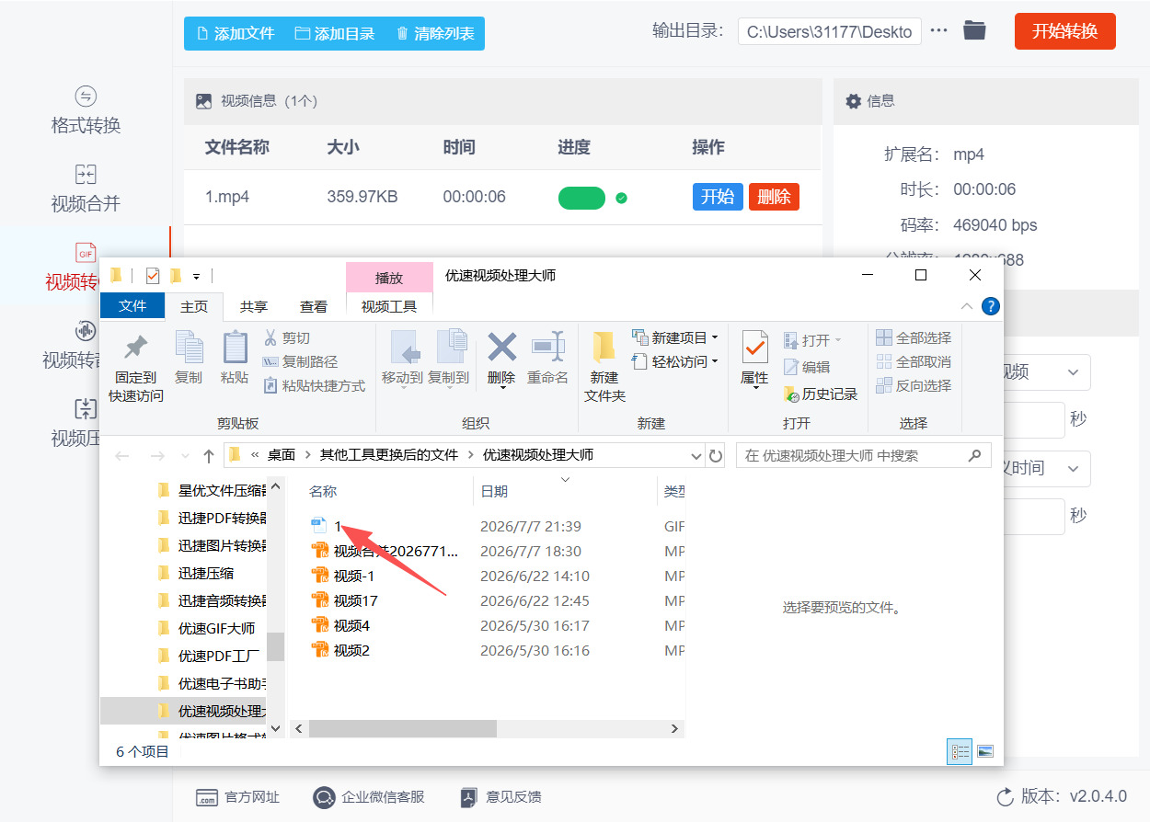The width and height of the screenshot is (1150, 822).
Task: Open the Explorer help question mark icon
Action: coord(990,306)
